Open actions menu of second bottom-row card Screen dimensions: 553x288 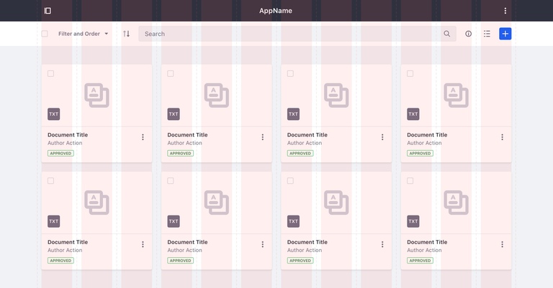pyautogui.click(x=262, y=244)
